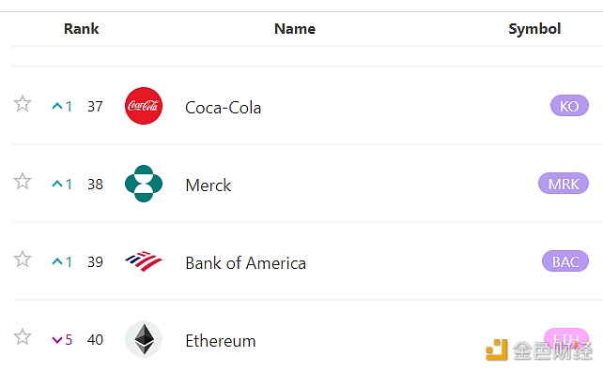Click the Ethereum logo icon

coord(144,339)
